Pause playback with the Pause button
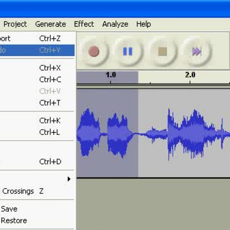This screenshot has height=230, width=230. [128, 51]
